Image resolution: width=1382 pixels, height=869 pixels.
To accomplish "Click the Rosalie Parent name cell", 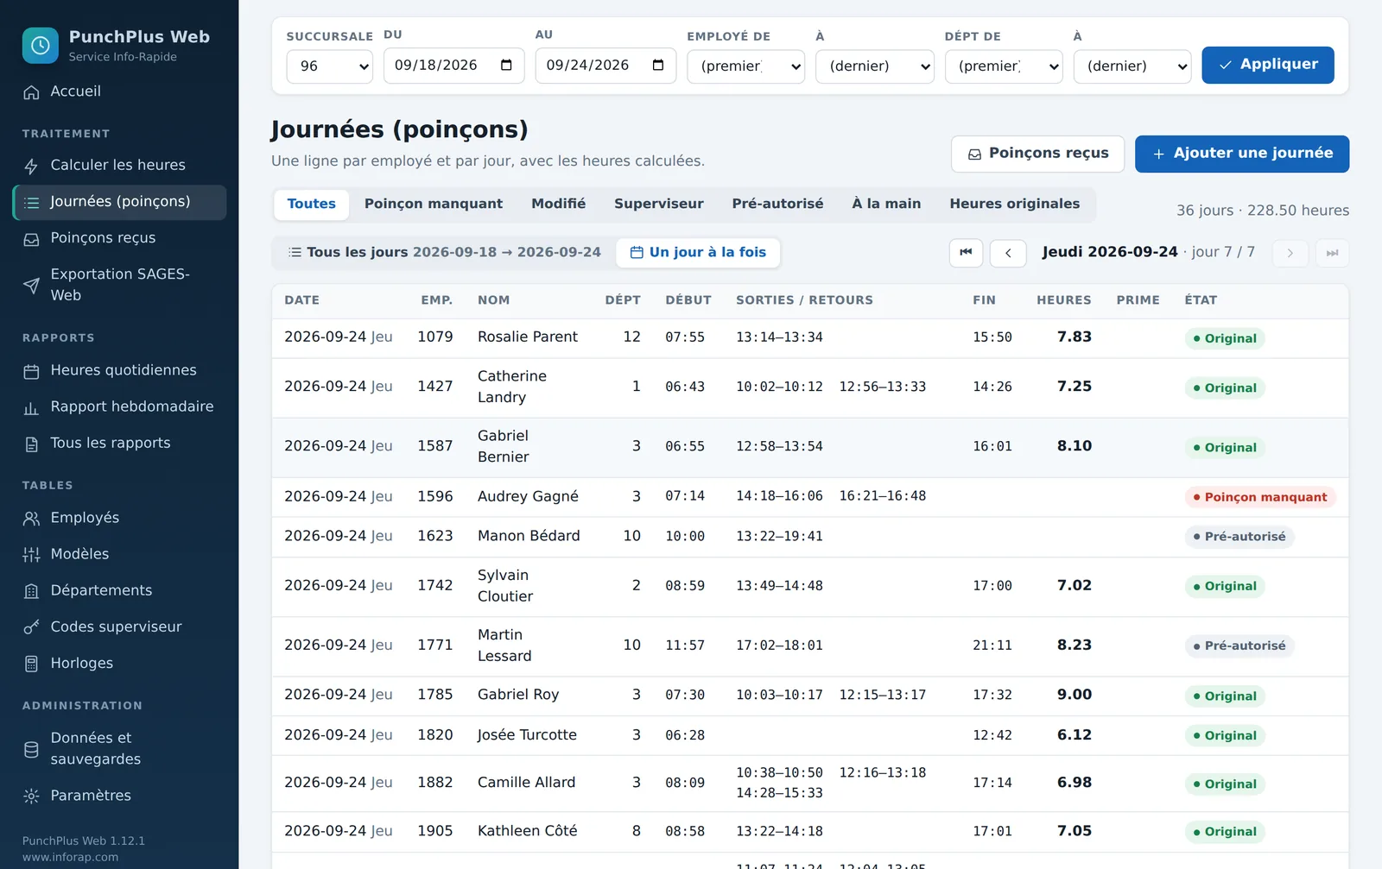I will click(x=528, y=337).
